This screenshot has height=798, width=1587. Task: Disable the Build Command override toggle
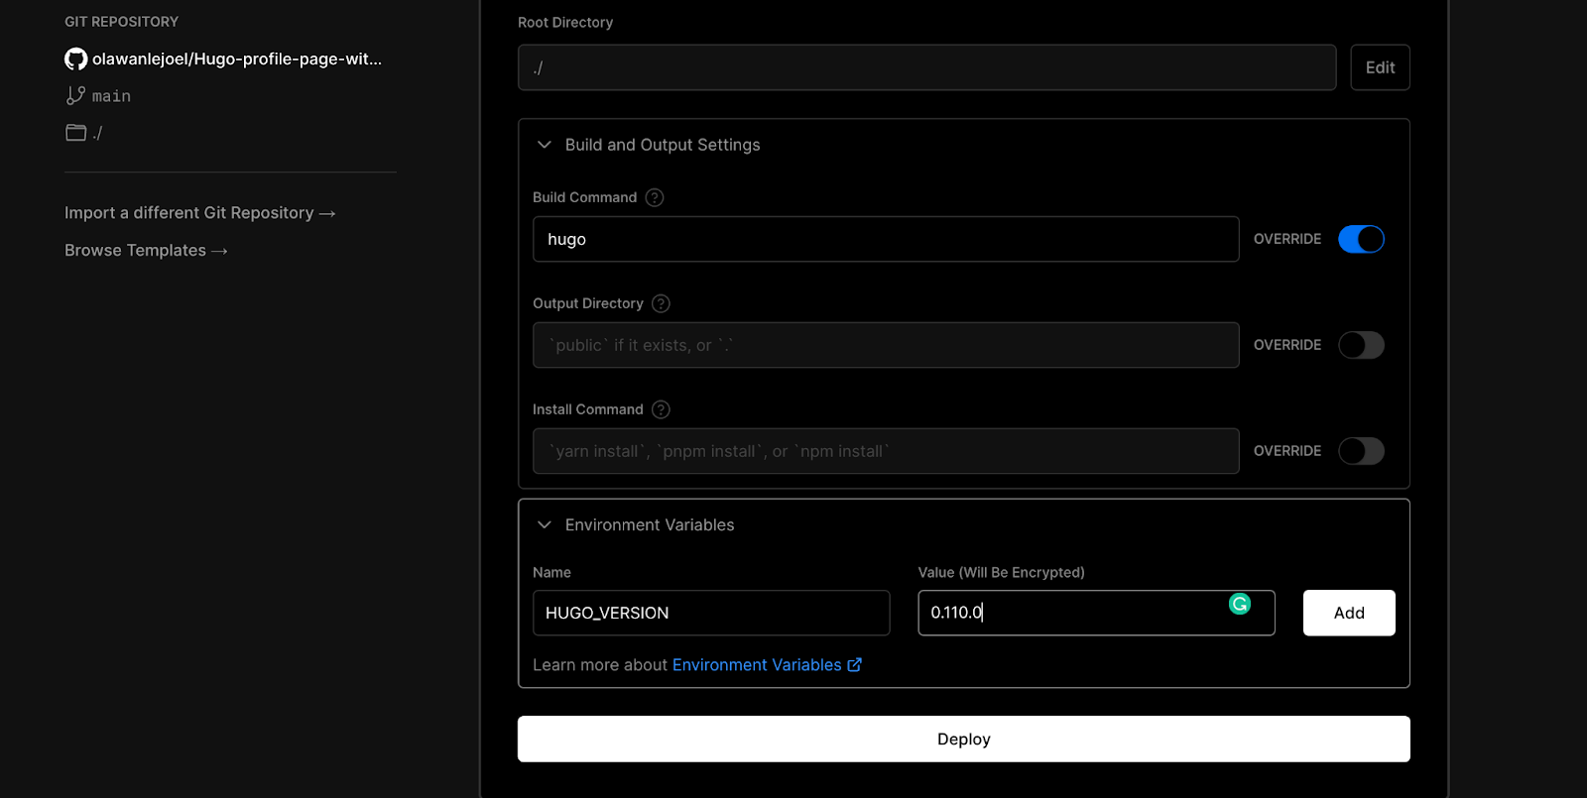click(1361, 239)
